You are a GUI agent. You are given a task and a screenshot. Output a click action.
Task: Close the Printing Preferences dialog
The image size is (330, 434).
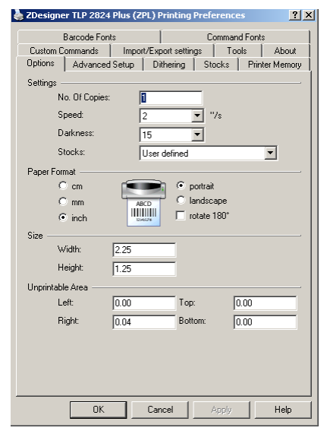(x=309, y=15)
